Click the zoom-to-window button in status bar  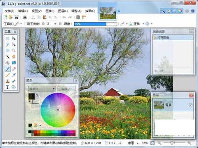152,143
